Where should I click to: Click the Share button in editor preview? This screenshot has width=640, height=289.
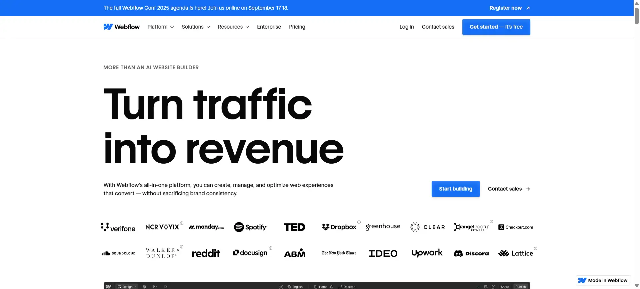click(x=505, y=287)
